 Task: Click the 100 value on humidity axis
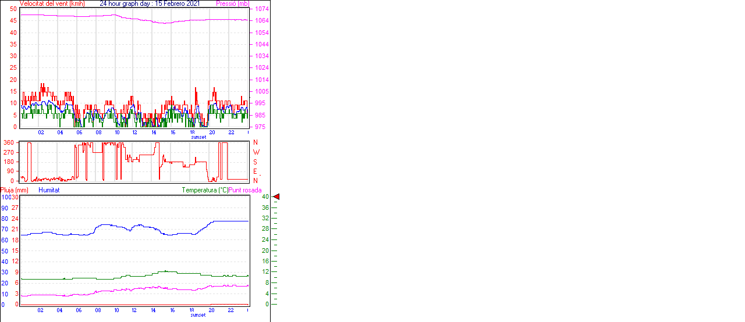(x=6, y=197)
